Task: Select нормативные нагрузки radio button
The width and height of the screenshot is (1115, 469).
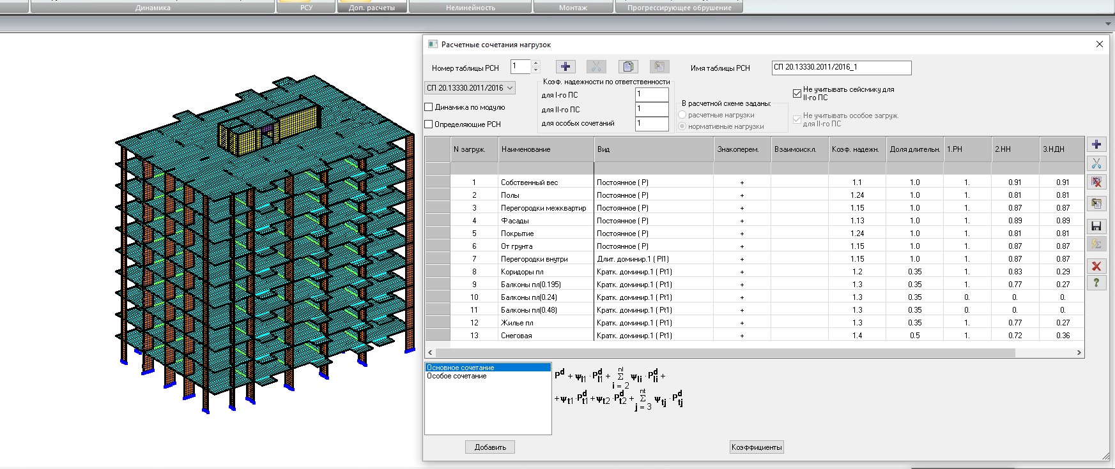Action: (x=682, y=126)
